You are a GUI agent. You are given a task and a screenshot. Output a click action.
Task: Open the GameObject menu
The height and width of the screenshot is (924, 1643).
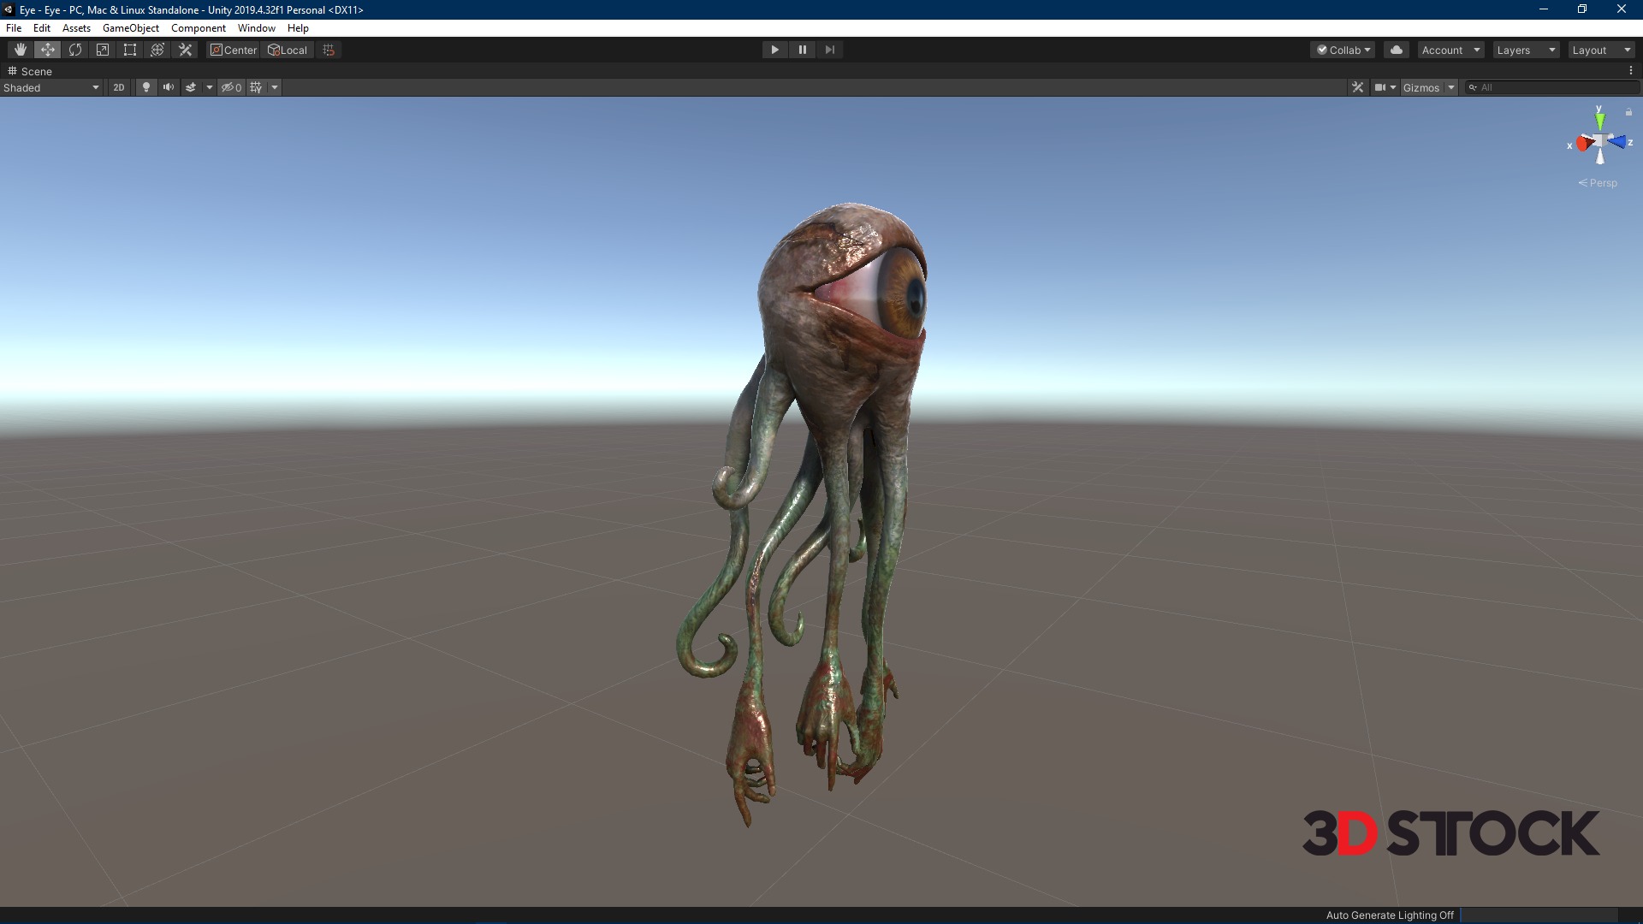tap(130, 28)
